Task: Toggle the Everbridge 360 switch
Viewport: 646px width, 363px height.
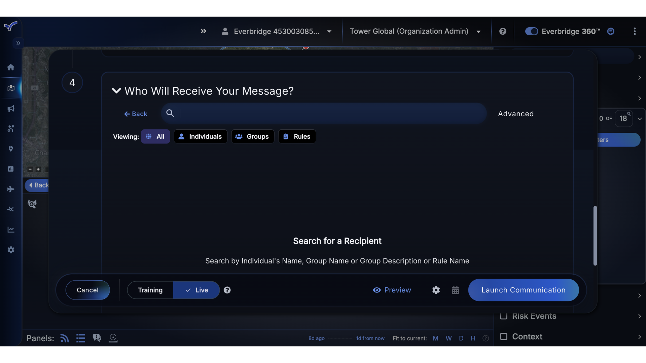Action: click(x=531, y=31)
